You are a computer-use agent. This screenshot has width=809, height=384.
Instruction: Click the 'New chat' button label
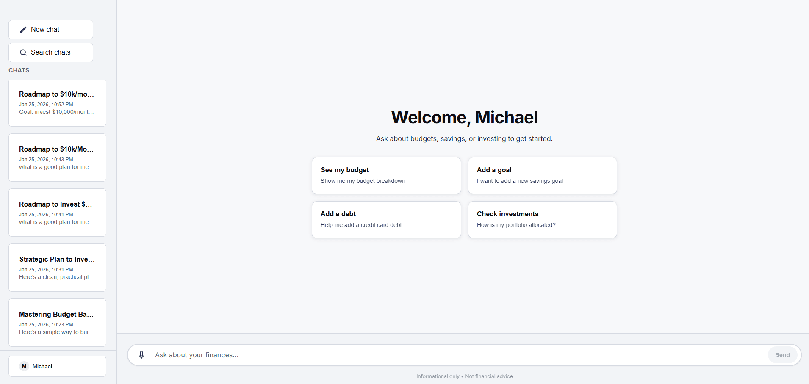click(x=45, y=29)
